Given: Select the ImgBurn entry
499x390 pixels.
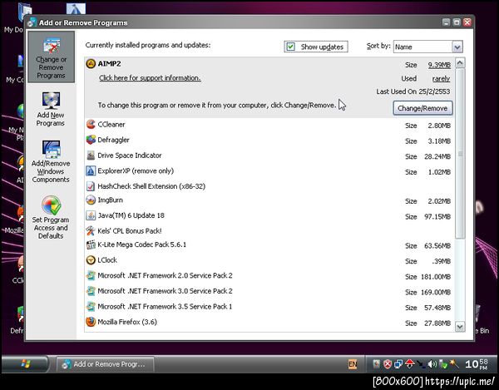Looking at the screenshot, I should (269, 200).
